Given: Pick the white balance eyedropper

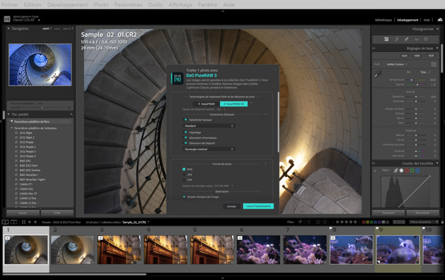Looking at the screenshot, I should (x=378, y=74).
